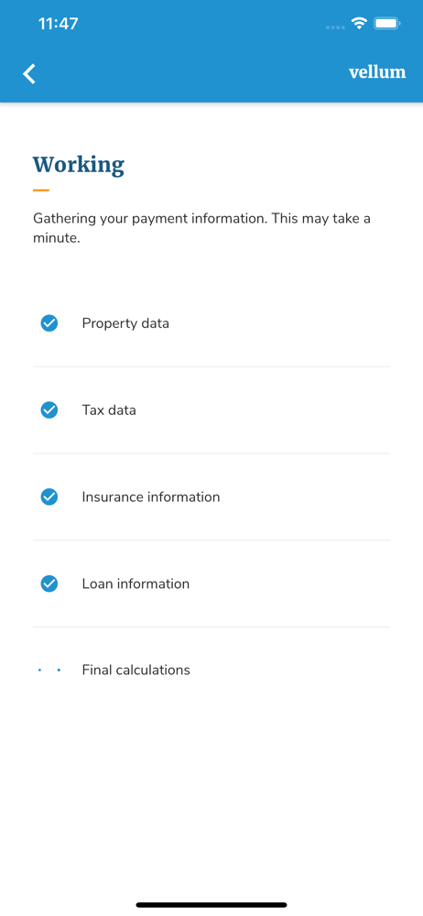423x916 pixels.
Task: Tap the Wi-Fi status bar icon
Action: (x=359, y=24)
